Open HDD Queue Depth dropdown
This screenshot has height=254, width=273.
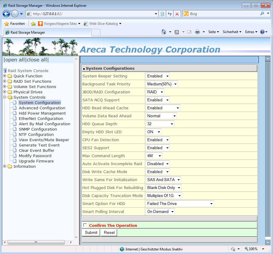click(160, 124)
